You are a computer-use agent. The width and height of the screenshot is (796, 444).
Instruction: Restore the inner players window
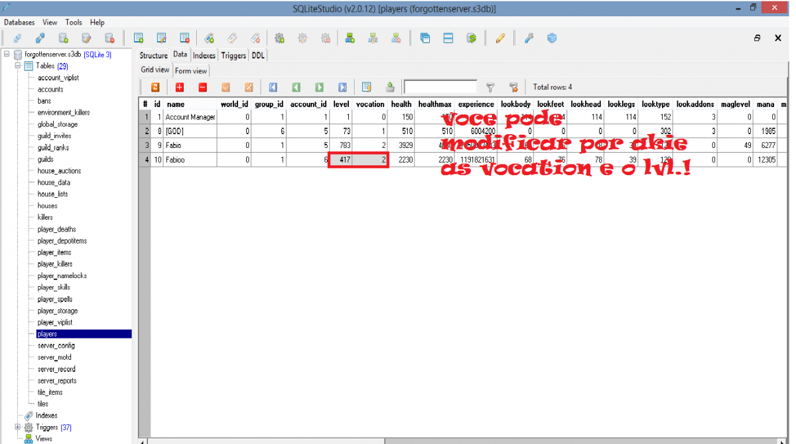757,38
